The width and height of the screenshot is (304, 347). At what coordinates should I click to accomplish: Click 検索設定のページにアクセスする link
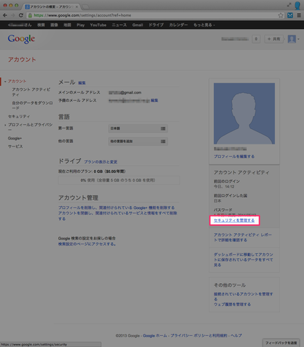(x=87, y=244)
